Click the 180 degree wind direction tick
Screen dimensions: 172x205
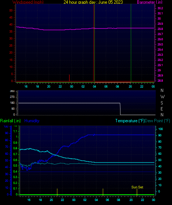click(x=13, y=103)
